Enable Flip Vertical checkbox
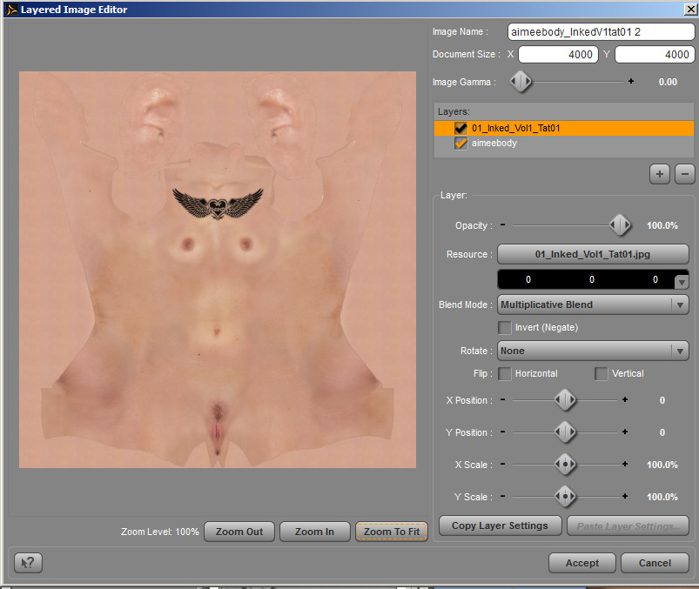Image resolution: width=699 pixels, height=589 pixels. pos(601,373)
